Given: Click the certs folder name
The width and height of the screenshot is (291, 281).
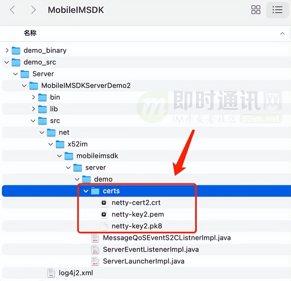Looking at the screenshot, I should tap(111, 191).
